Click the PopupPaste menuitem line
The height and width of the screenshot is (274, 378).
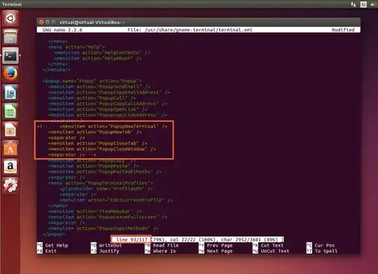coord(94,166)
